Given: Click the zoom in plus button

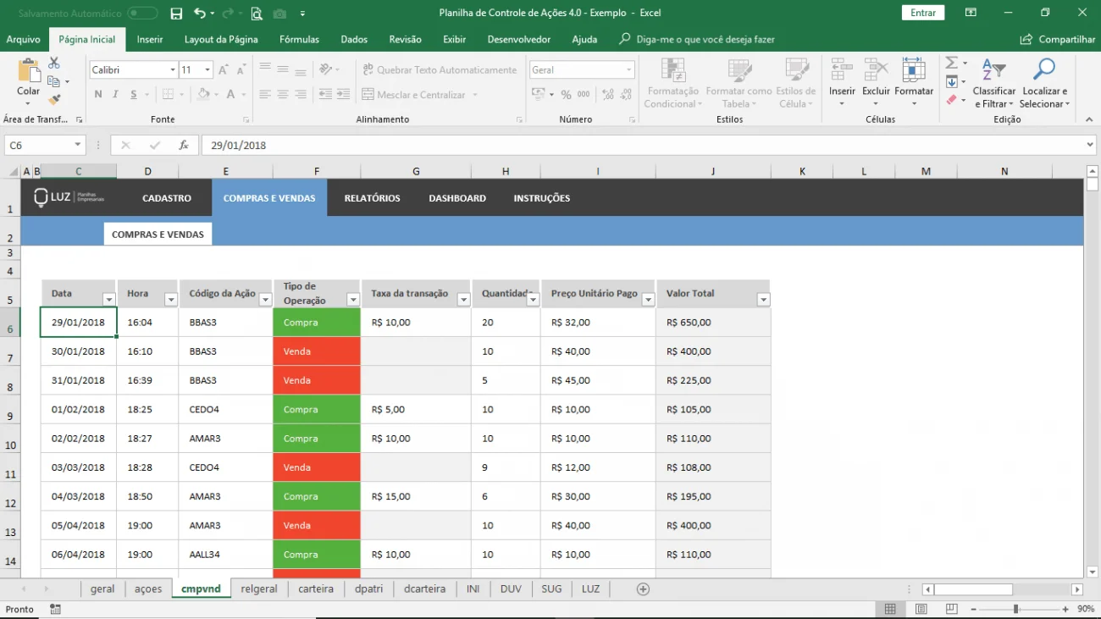Looking at the screenshot, I should (x=1064, y=609).
